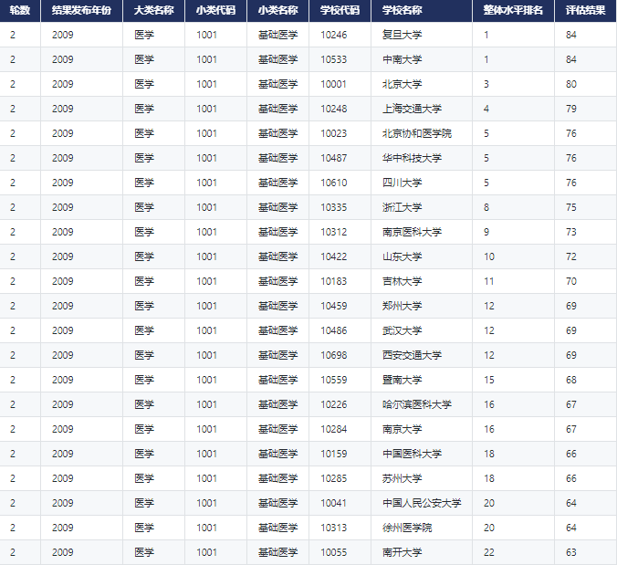Click school code 10559

pos(334,380)
